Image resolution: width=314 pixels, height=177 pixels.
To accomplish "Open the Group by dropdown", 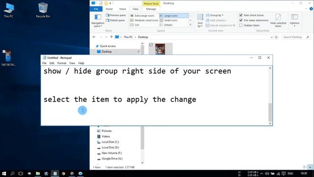I will coord(214,15).
